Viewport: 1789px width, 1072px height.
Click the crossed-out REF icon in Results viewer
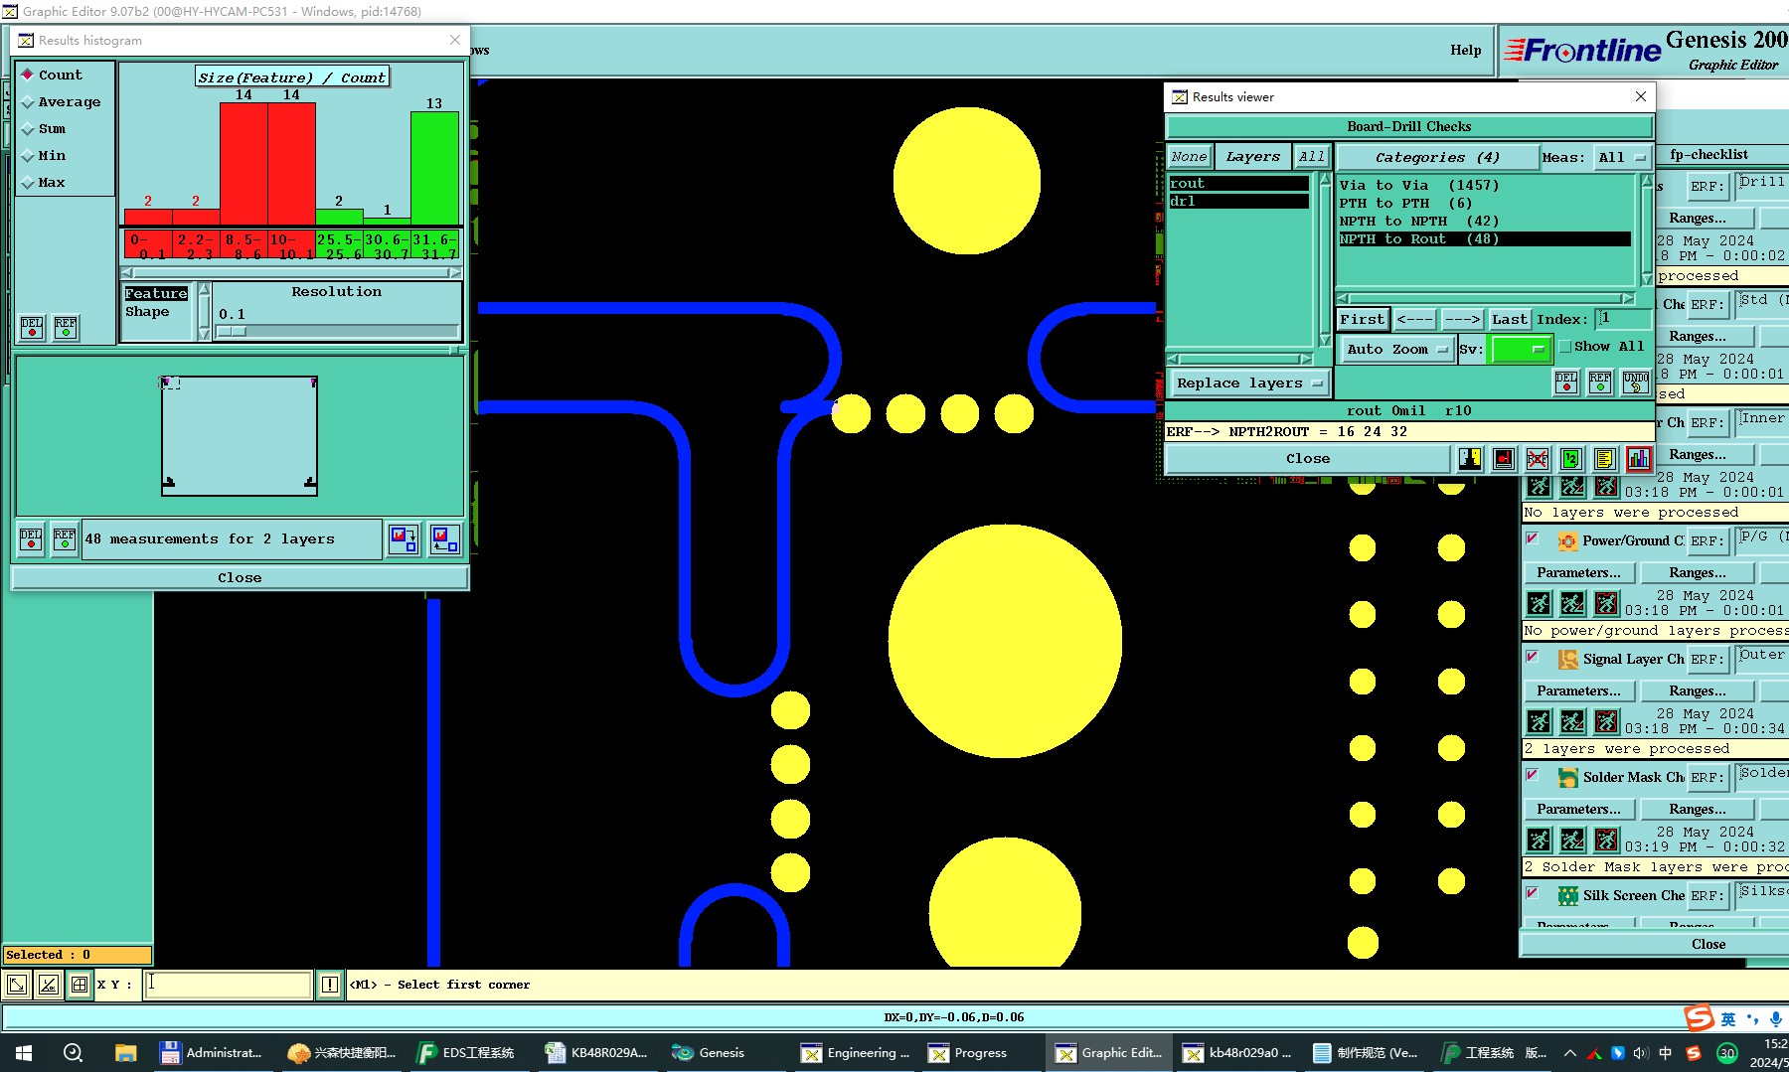1538,458
